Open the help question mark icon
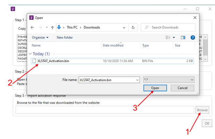215x139 pixels. (193, 37)
